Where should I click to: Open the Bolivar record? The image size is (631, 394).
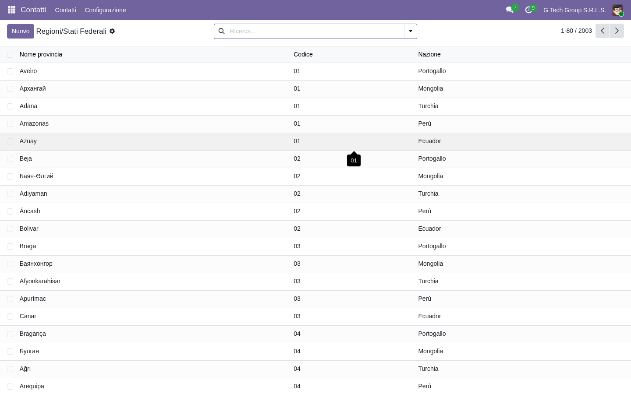[x=29, y=229]
